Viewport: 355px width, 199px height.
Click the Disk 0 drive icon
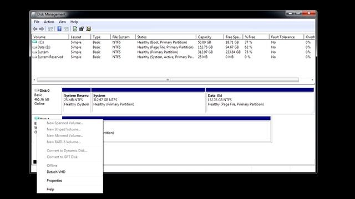point(37,91)
